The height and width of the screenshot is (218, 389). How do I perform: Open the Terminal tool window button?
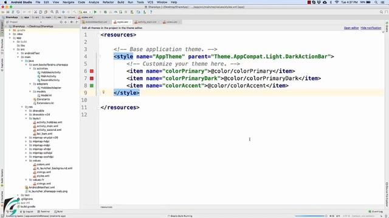(x=44, y=211)
